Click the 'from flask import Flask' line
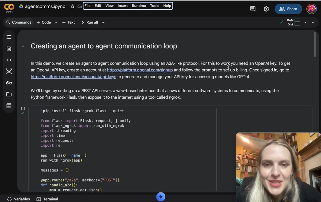 [x=86, y=121]
